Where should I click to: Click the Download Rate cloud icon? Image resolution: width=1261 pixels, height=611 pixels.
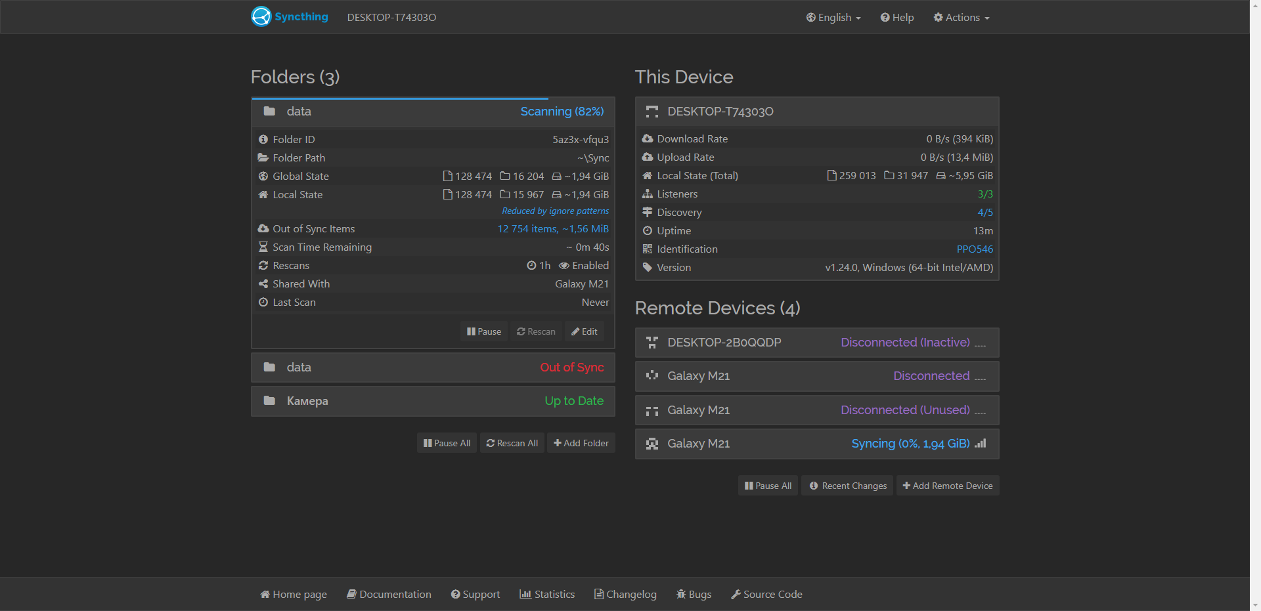coord(648,139)
